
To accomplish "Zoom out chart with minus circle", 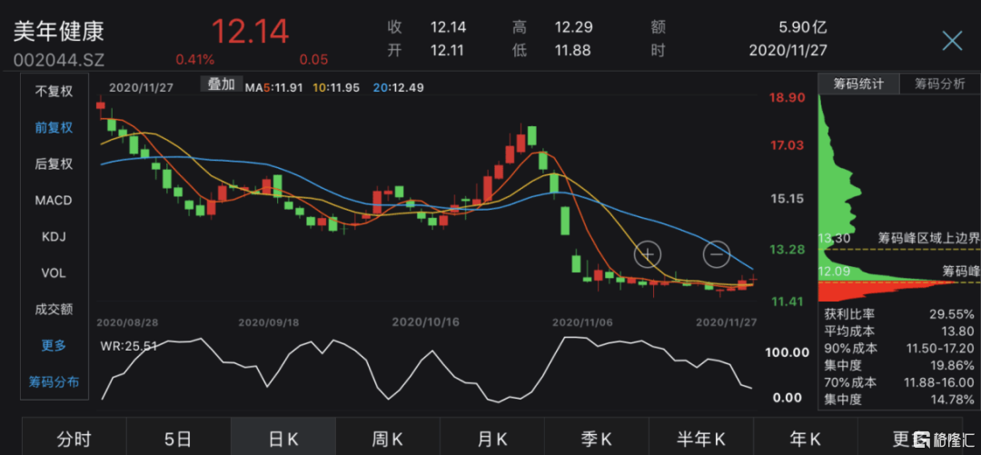I will [x=717, y=253].
